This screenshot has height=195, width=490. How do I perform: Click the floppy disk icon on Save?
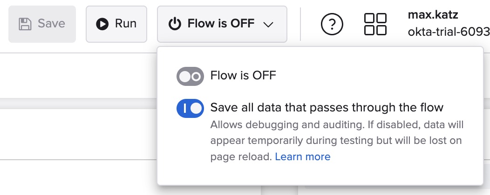coord(25,24)
